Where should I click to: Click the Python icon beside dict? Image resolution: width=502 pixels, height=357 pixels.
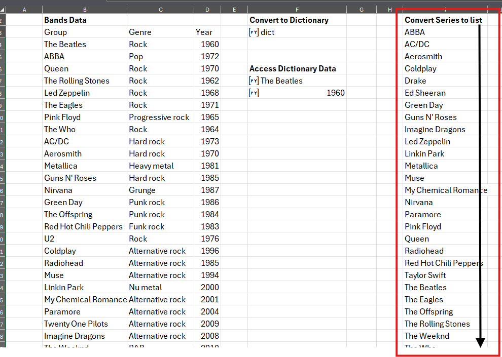tap(254, 32)
